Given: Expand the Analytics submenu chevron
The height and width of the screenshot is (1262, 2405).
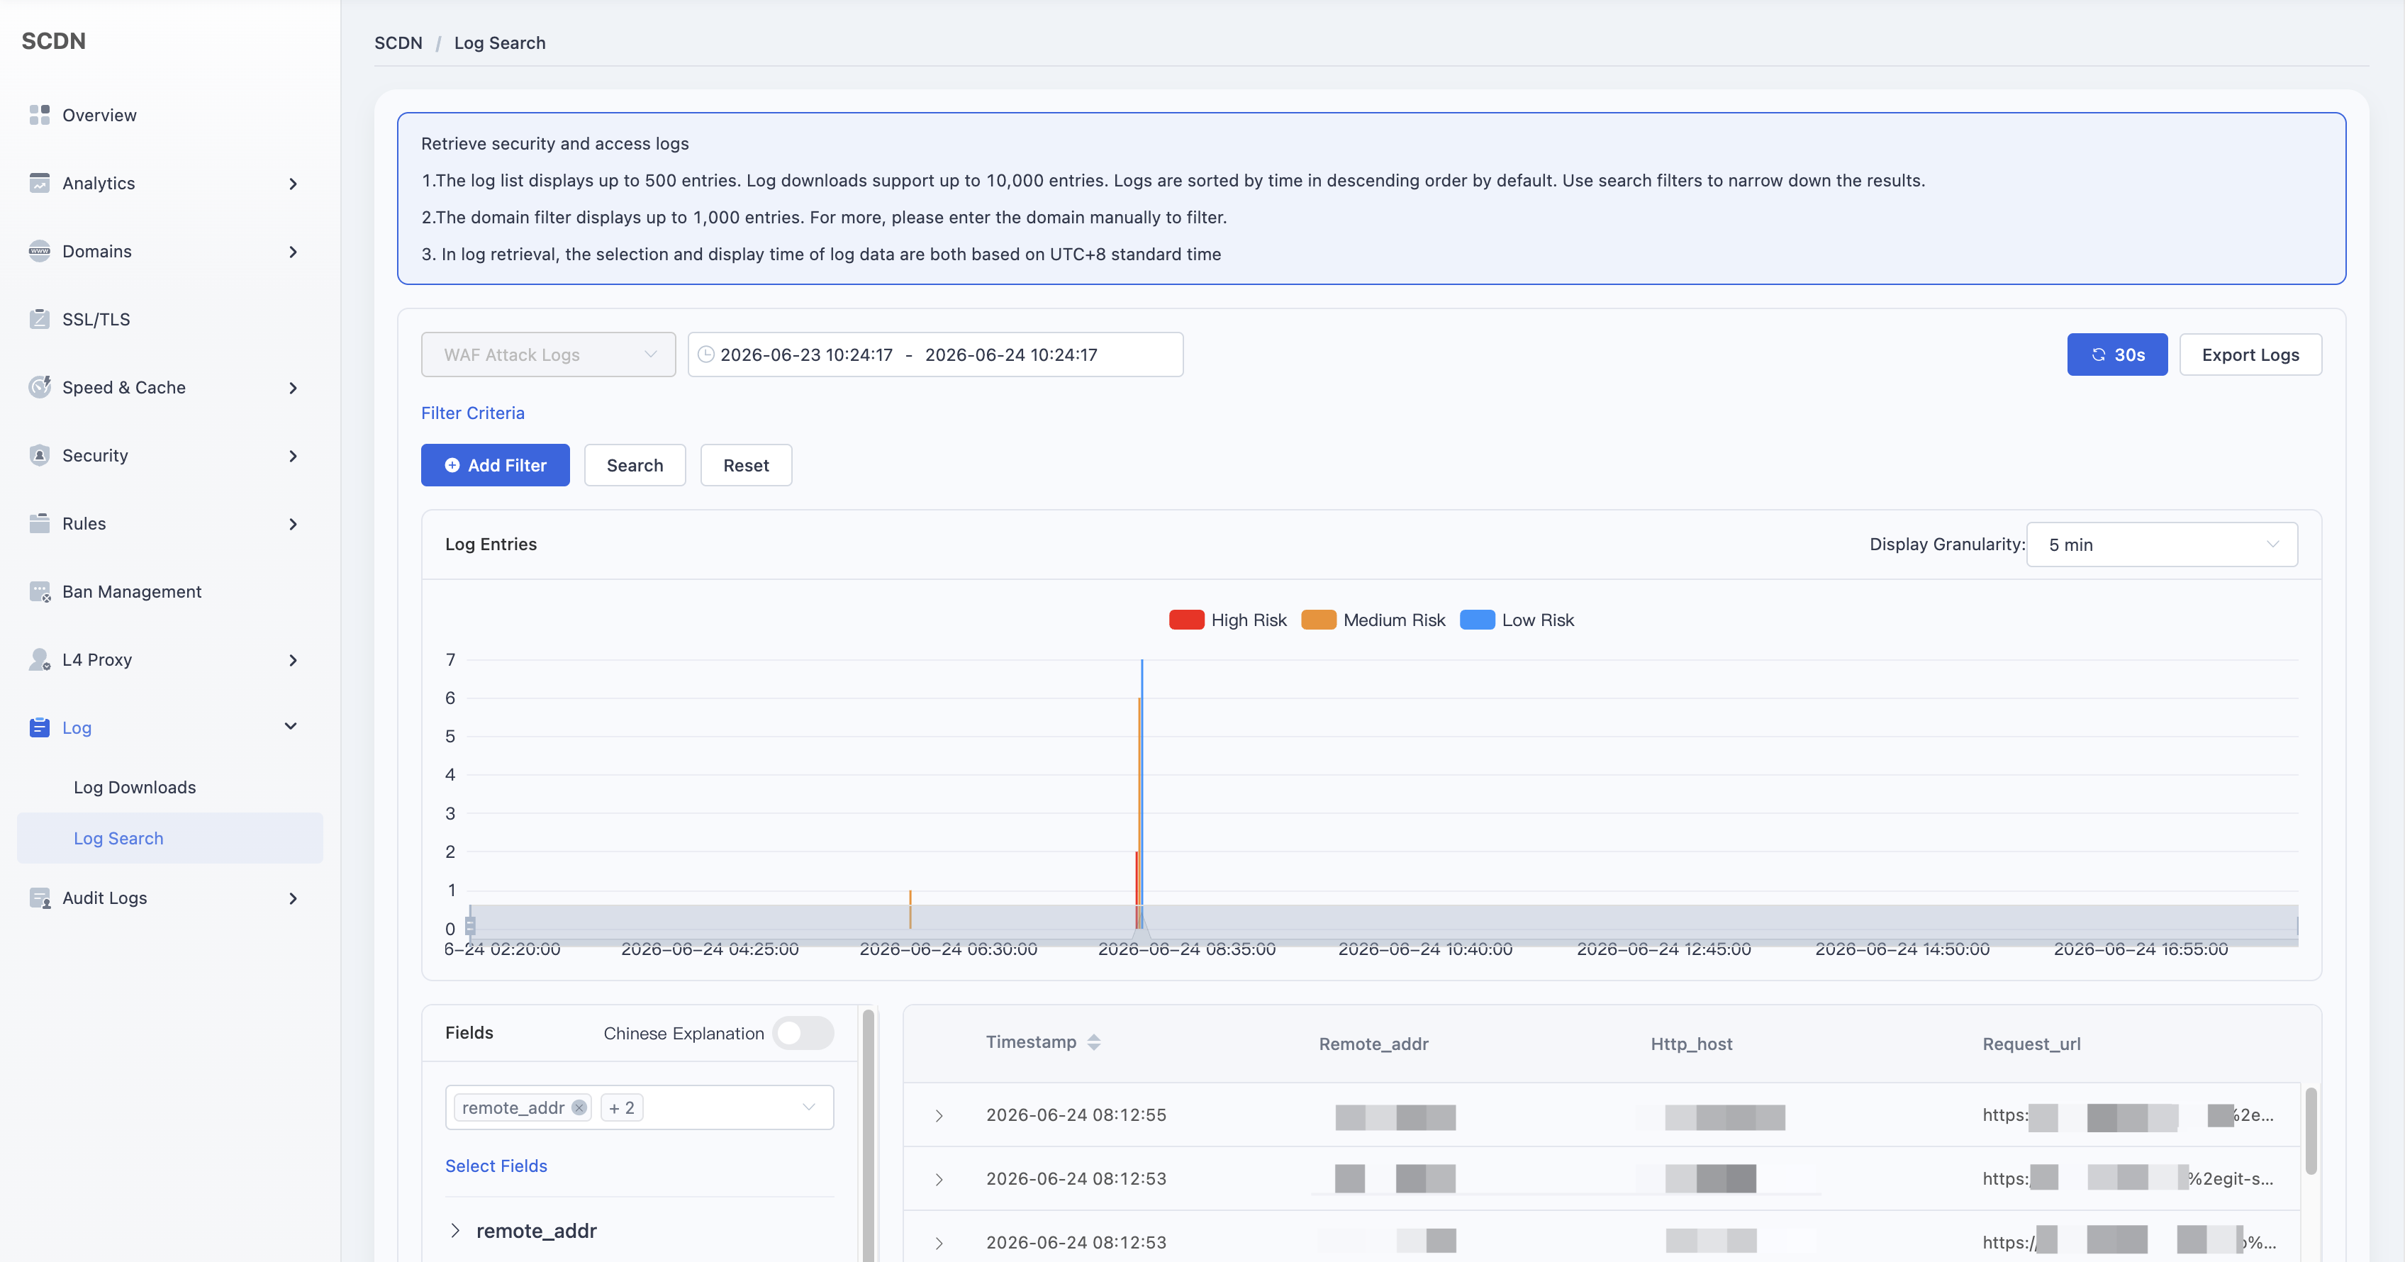Looking at the screenshot, I should pos(293,184).
